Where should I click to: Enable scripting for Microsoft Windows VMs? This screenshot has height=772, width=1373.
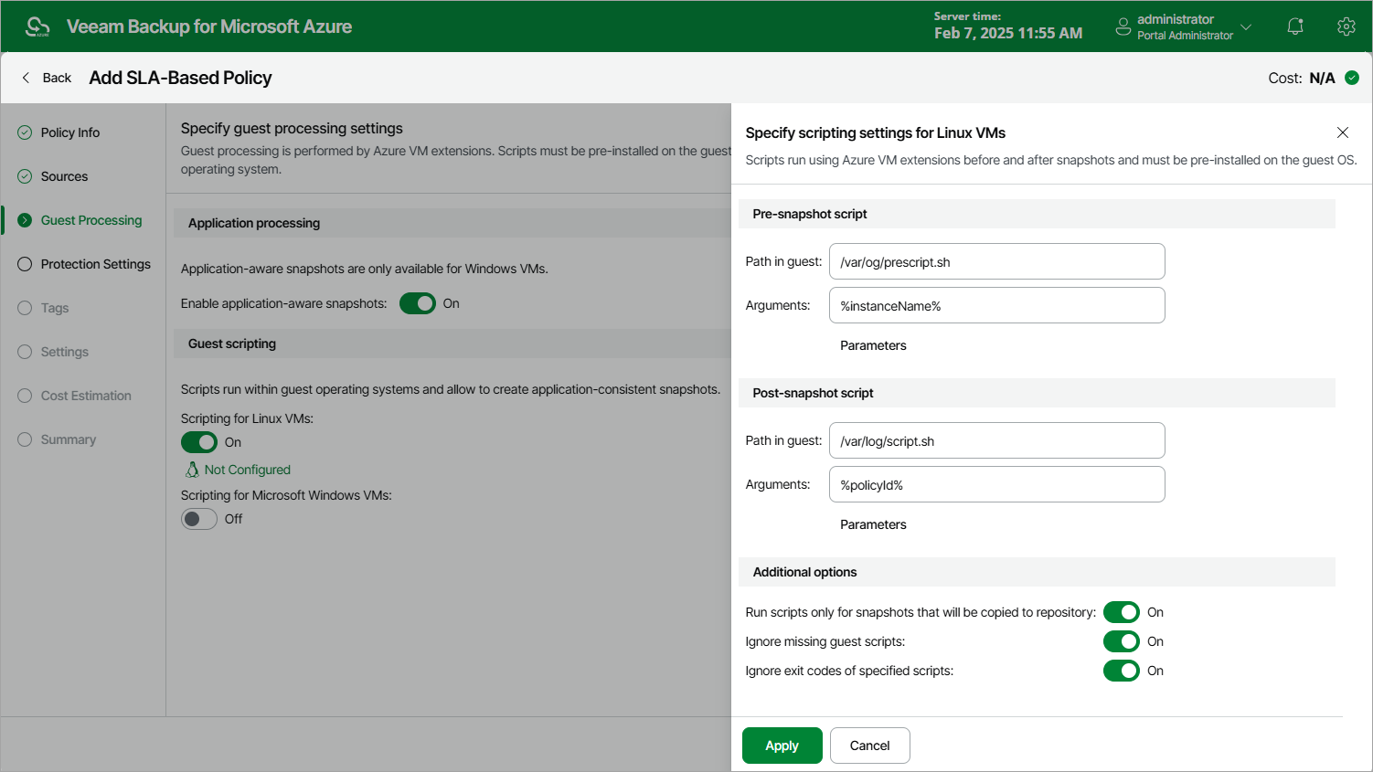pos(199,519)
